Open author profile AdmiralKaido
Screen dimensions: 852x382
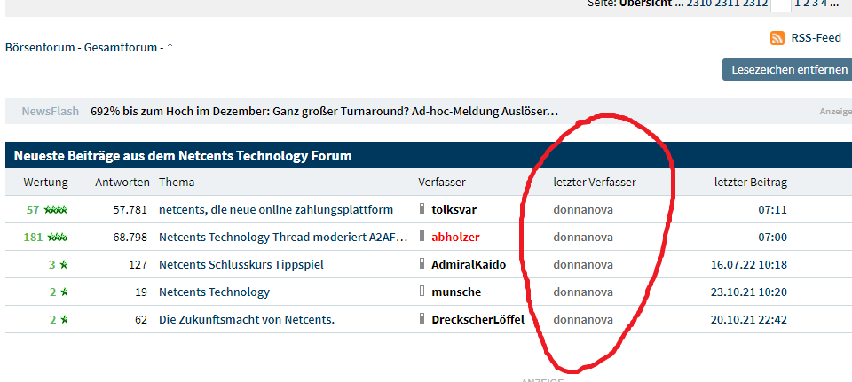tap(469, 265)
